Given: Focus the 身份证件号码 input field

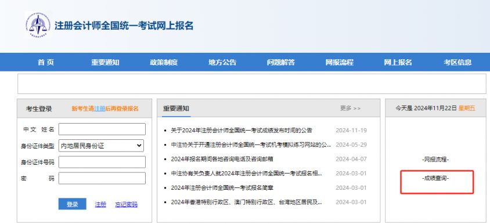Looking at the screenshot, I should 102,162.
